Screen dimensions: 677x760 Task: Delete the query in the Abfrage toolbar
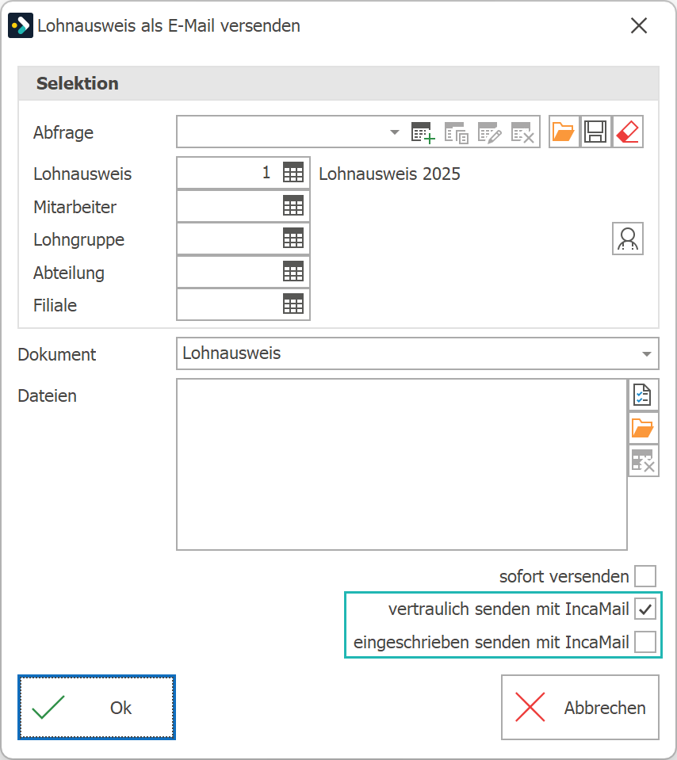522,132
